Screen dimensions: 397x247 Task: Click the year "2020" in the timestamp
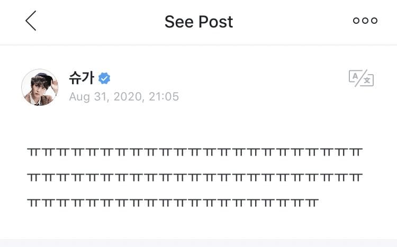[127, 97]
